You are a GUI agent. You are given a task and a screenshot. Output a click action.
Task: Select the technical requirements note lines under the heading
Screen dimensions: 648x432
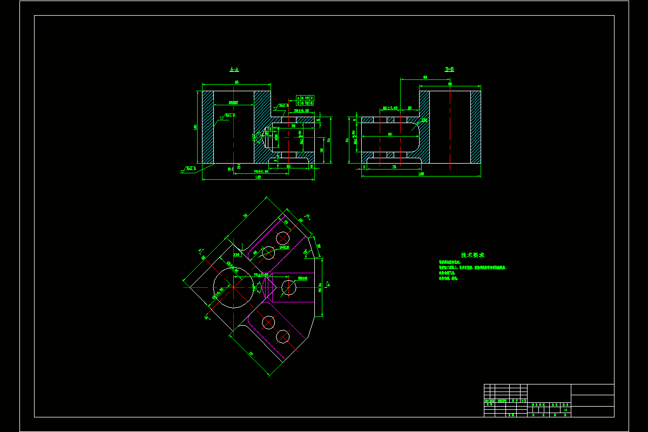473,270
